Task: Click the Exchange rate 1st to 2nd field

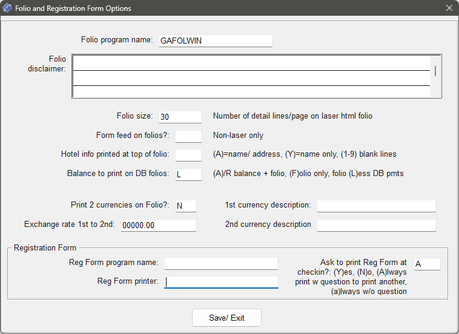Action: tap(158, 225)
